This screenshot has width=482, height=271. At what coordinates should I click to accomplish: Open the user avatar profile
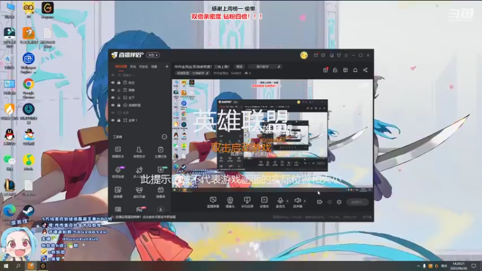304,55
